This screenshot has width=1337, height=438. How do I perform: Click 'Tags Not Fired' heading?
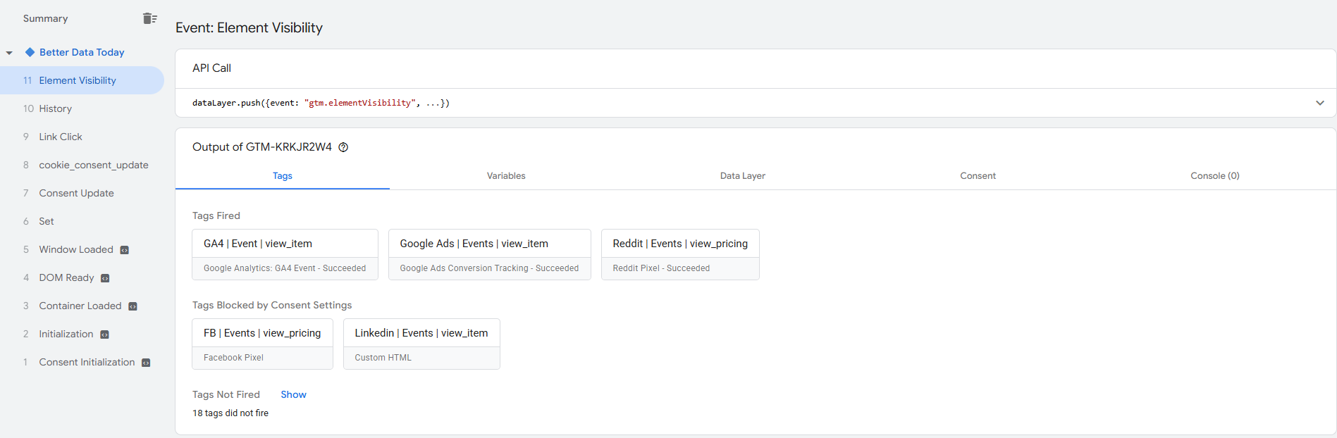point(226,394)
